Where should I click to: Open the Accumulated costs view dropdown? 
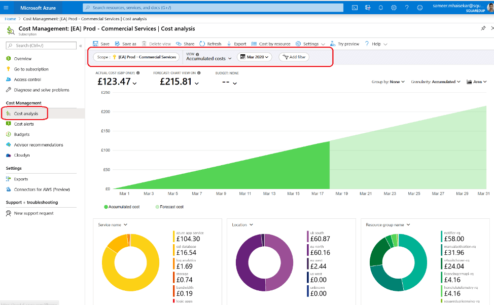tap(209, 59)
